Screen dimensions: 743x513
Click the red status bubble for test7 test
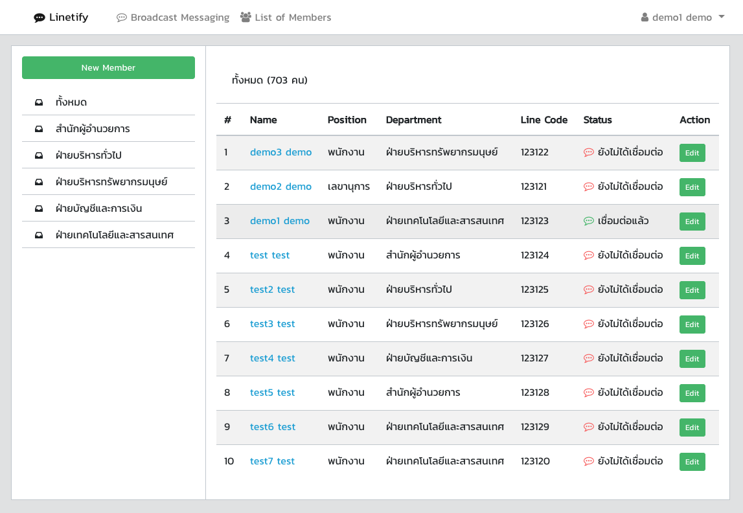click(589, 461)
